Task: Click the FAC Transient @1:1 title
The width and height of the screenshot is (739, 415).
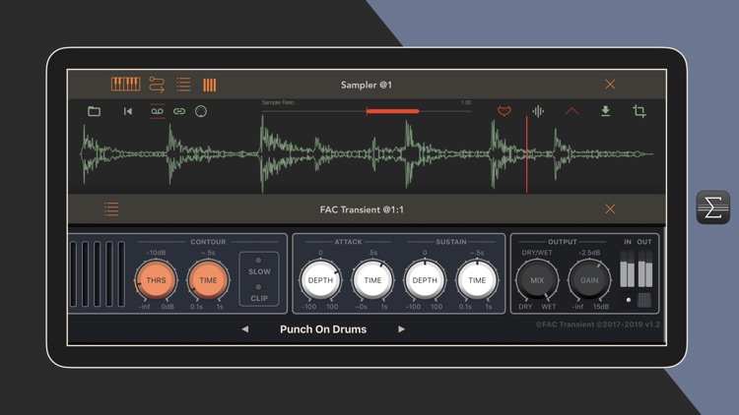Action: 362,209
